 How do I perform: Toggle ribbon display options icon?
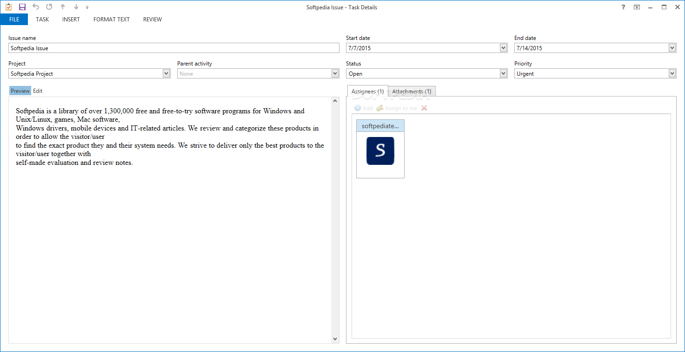point(637,7)
